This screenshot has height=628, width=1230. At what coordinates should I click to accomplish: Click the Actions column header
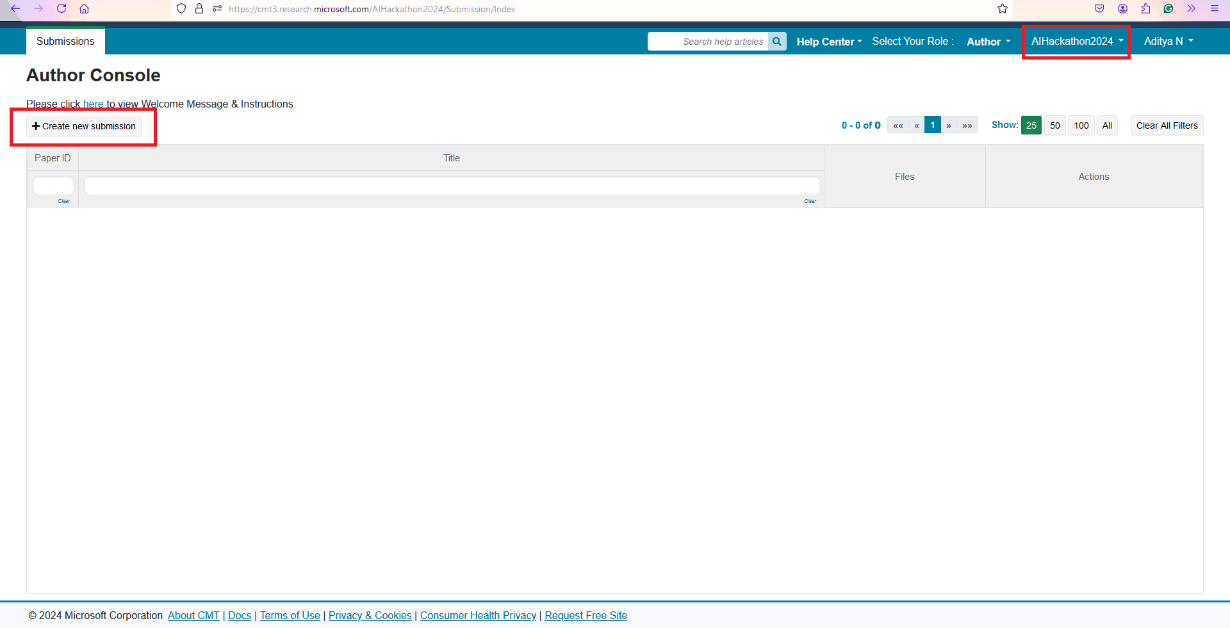click(1094, 177)
